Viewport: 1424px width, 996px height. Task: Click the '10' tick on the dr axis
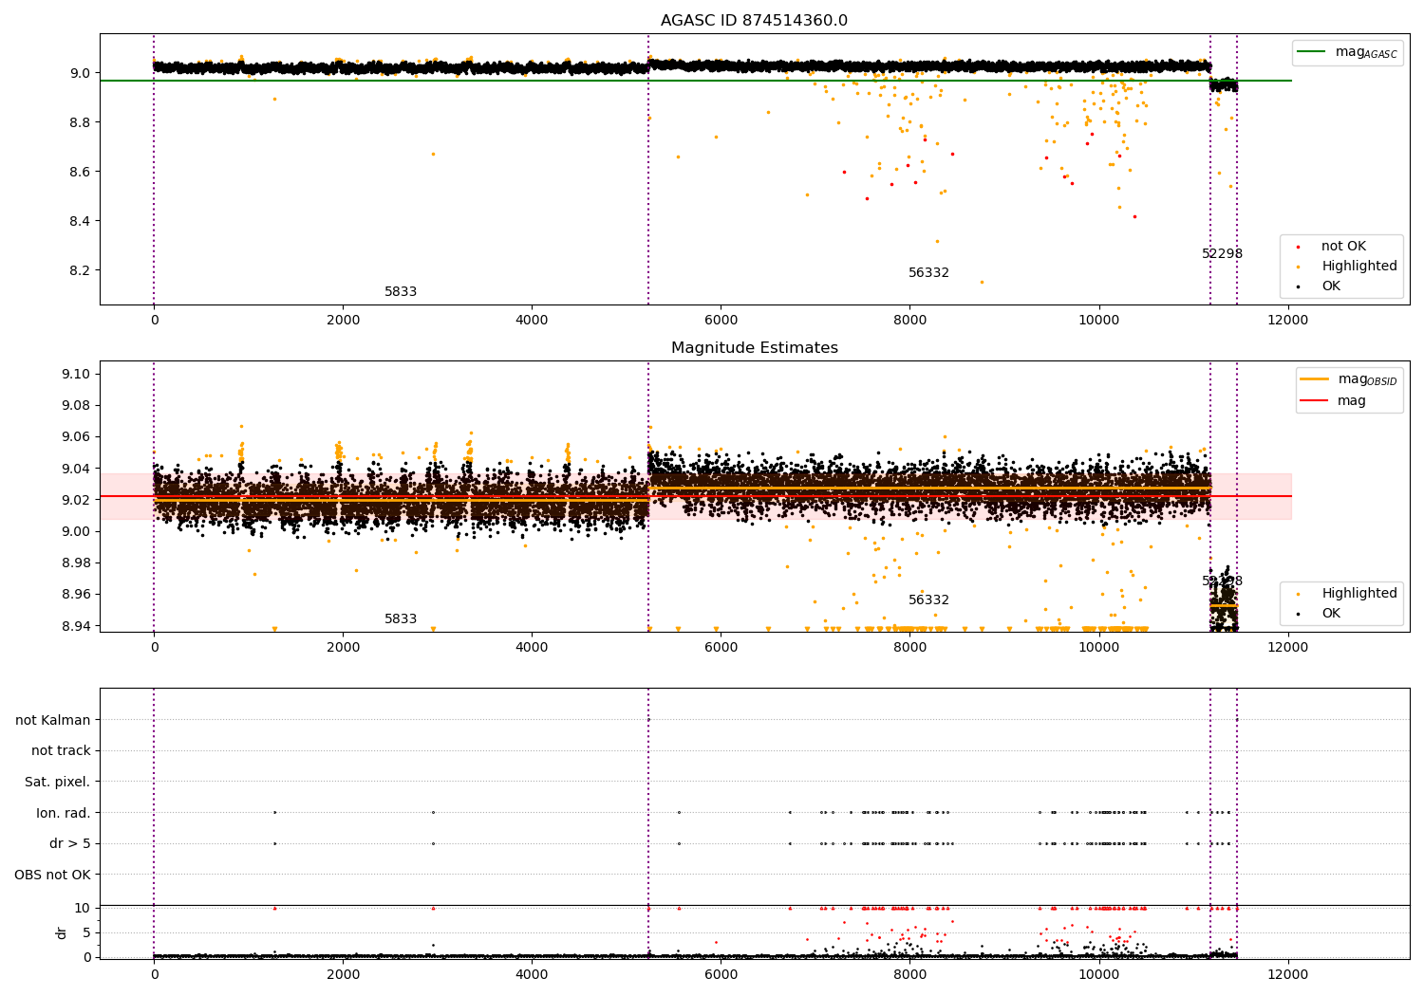(83, 908)
